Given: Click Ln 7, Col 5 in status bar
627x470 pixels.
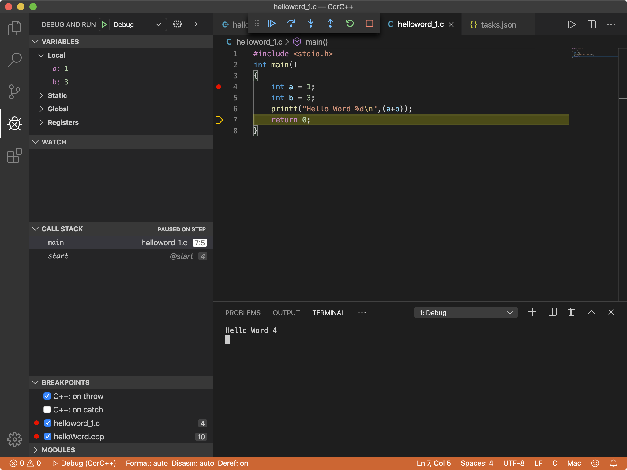Looking at the screenshot, I should pyautogui.click(x=434, y=463).
